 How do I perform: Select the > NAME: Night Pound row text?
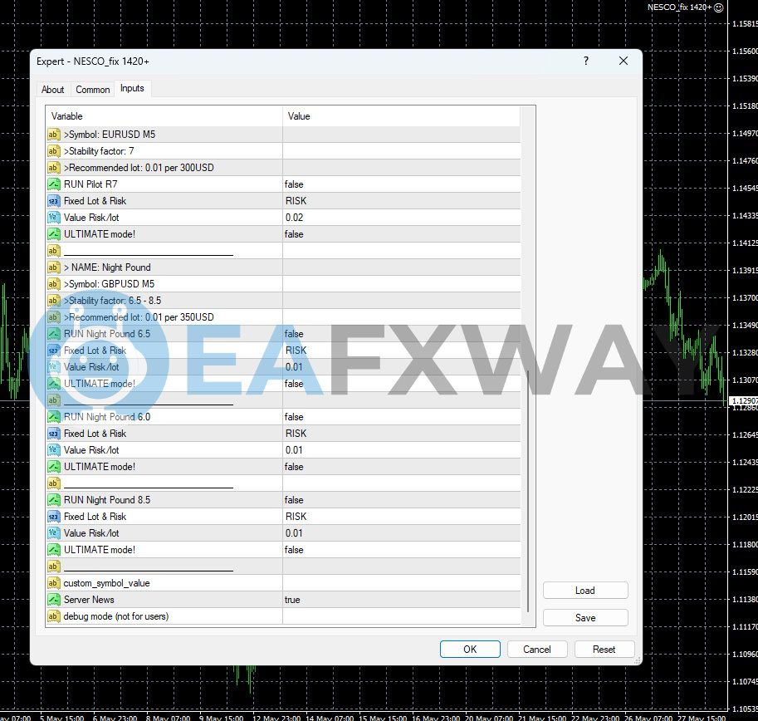coord(107,267)
